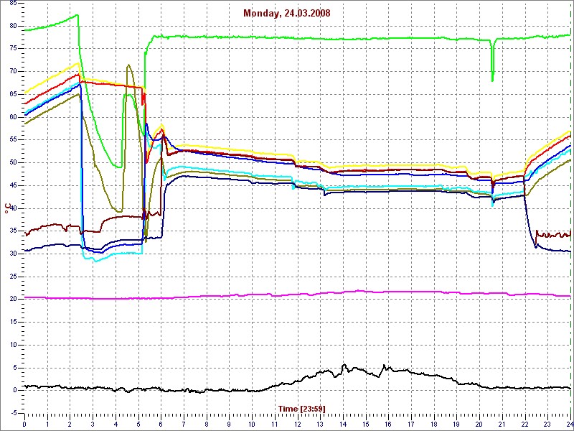Click the chart title 'Monday, 24.03.2008'

286,14
